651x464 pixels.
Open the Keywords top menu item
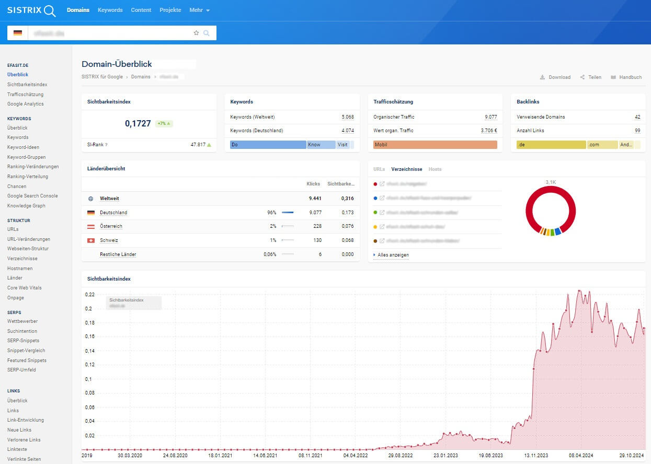[110, 10]
